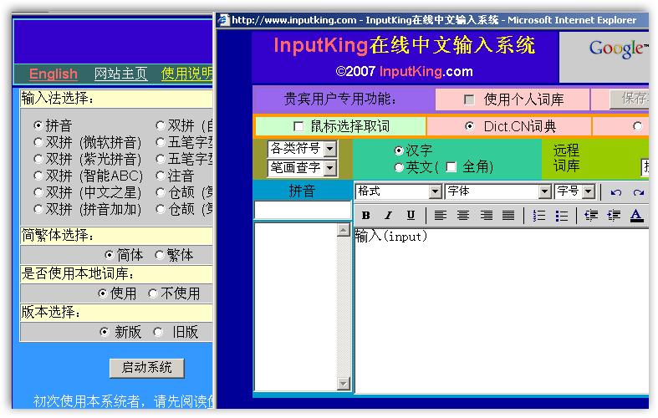Image resolution: width=658 pixels, height=418 pixels.
Task: Click candidate list scroll up arrow
Action: pos(344,230)
